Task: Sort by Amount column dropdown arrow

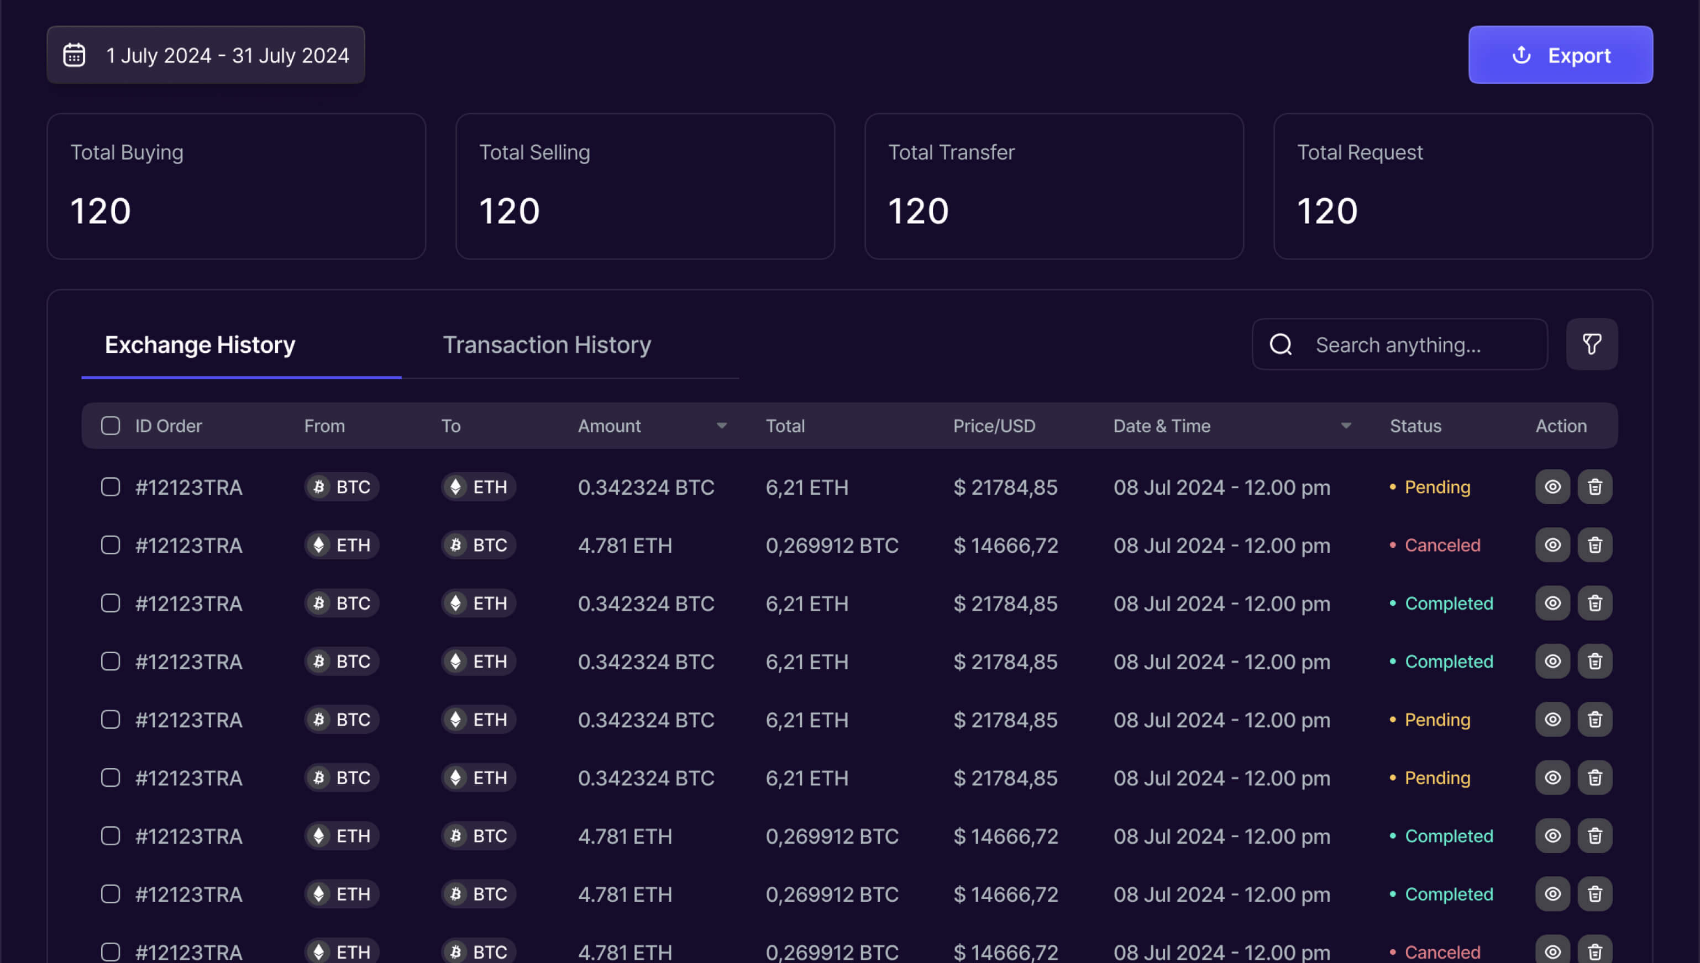Action: [x=722, y=426]
